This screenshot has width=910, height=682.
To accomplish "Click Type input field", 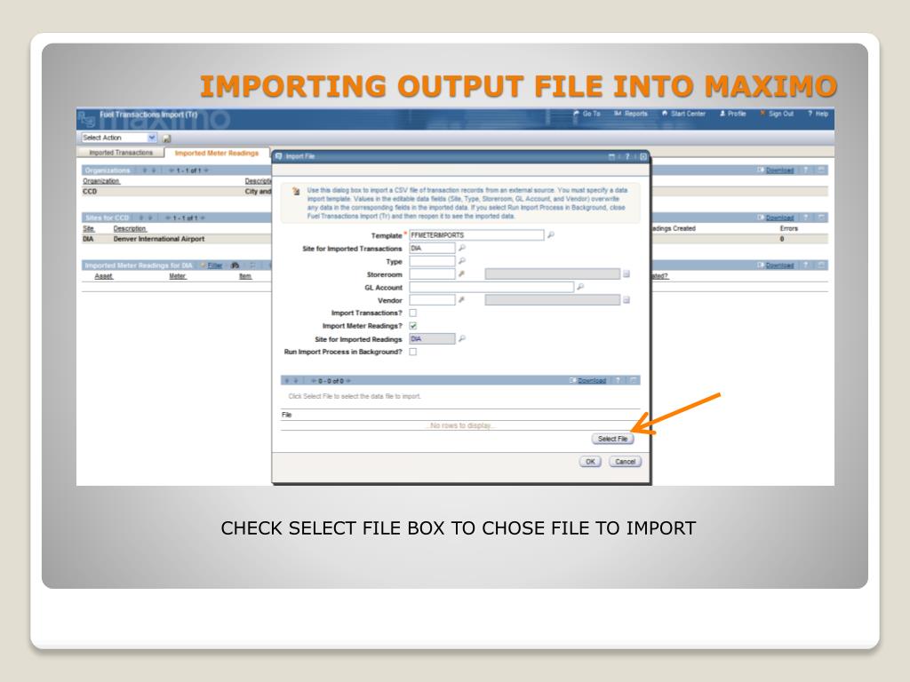I will 433,261.
